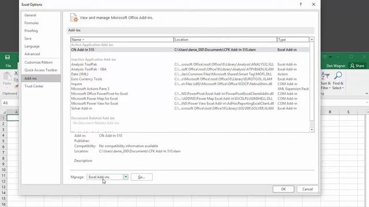Screen dimensions: 369x207
Task: Select Analysis ToolPak - VBA row
Action: coord(190,69)
